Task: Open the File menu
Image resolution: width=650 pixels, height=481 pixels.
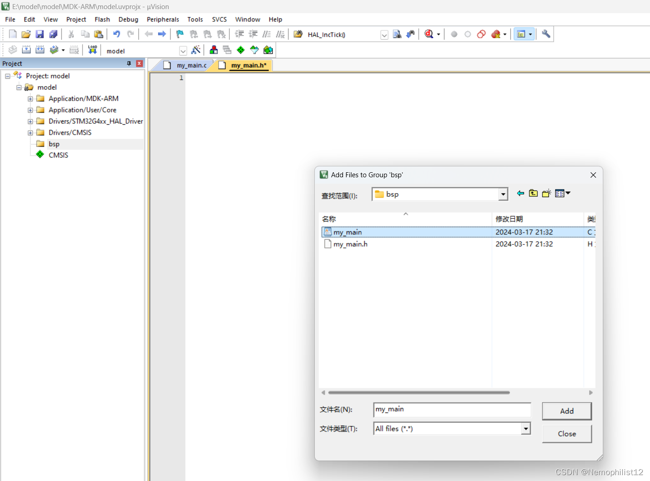Action: tap(10, 19)
